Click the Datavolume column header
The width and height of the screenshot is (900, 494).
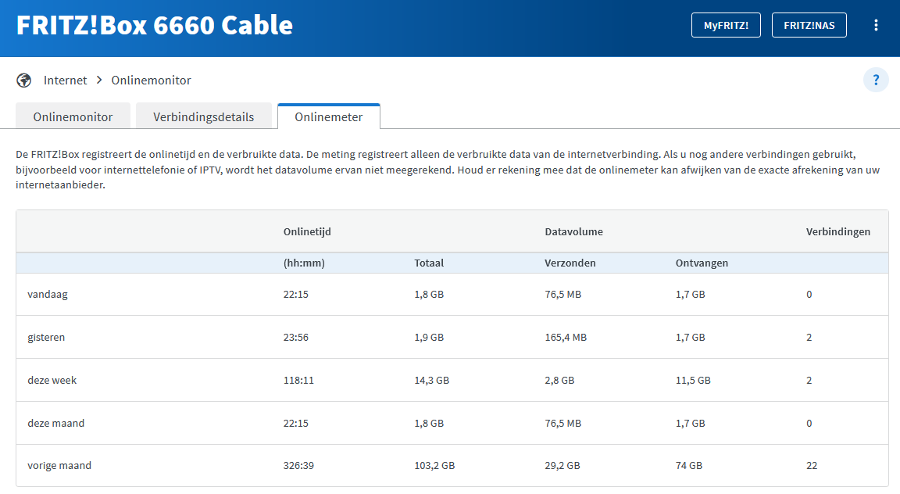tap(573, 232)
